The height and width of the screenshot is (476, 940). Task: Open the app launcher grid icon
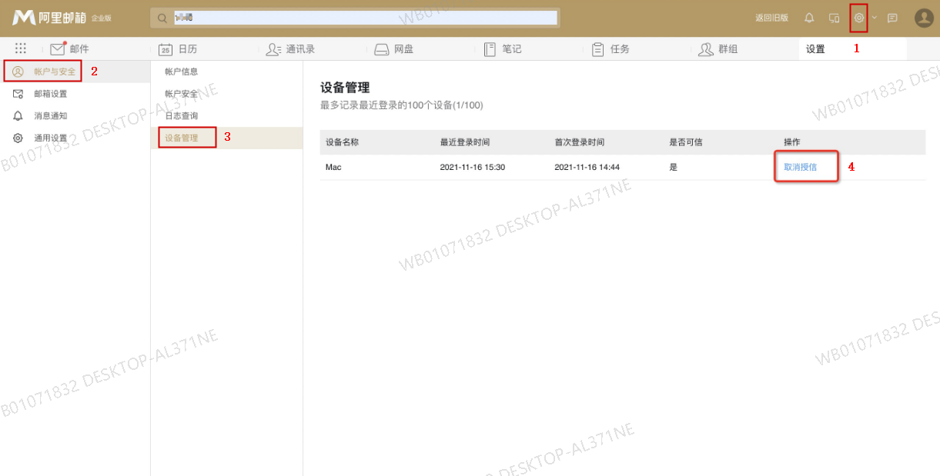(x=20, y=48)
